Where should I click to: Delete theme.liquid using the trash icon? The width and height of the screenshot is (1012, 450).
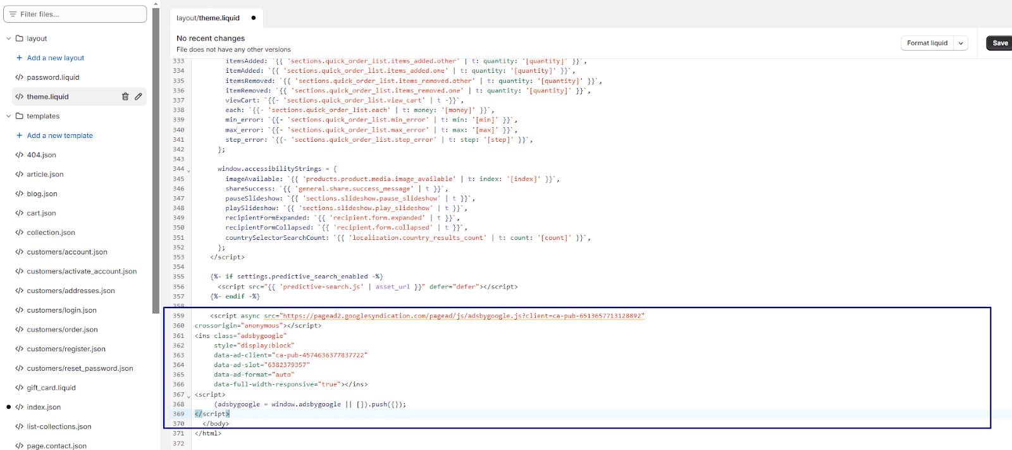pyautogui.click(x=125, y=97)
